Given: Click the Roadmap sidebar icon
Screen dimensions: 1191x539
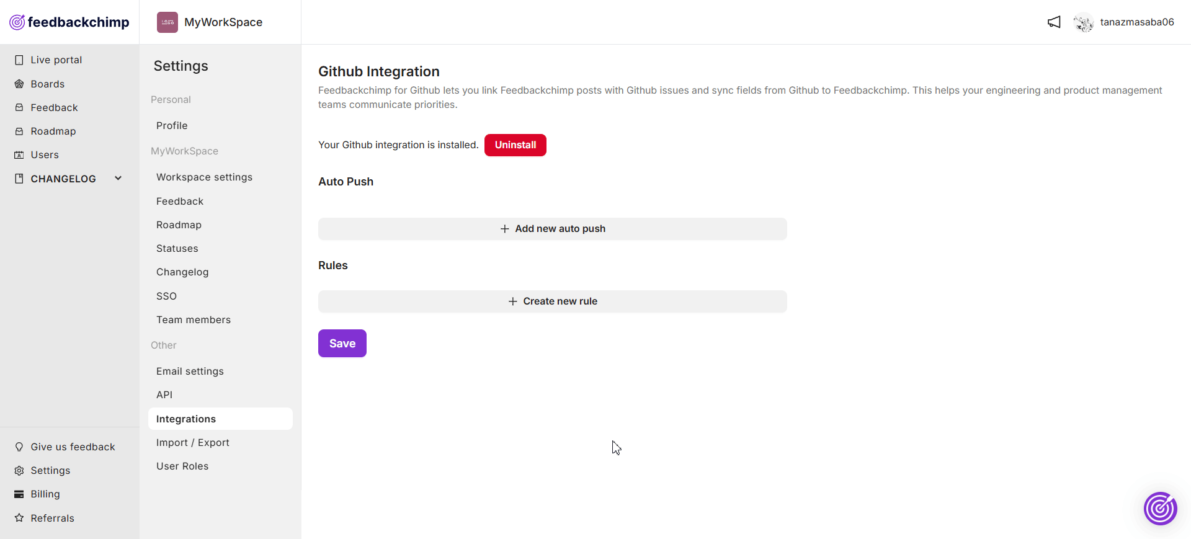Looking at the screenshot, I should coord(19,131).
